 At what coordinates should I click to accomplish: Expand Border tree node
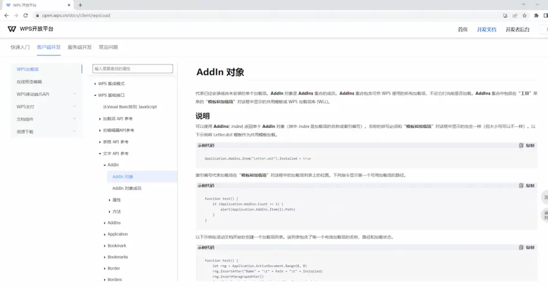point(104,268)
